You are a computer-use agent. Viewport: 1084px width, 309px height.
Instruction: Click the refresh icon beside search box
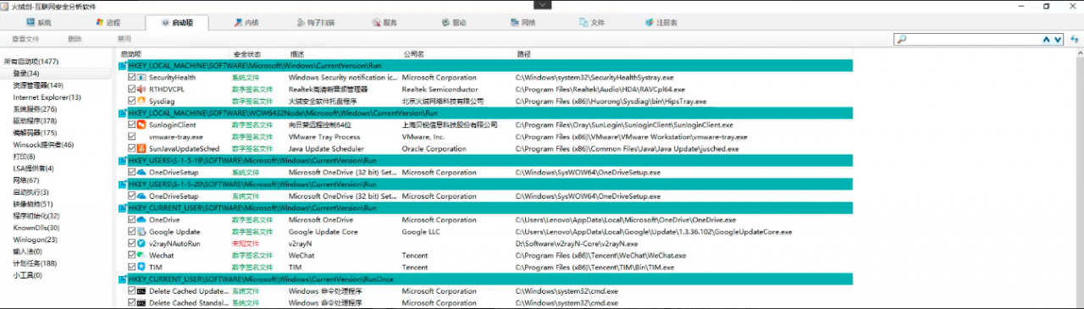pyautogui.click(x=1074, y=39)
